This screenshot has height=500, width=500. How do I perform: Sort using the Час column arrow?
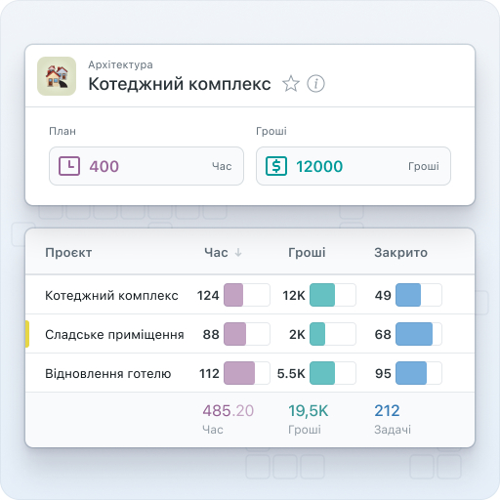[238, 252]
